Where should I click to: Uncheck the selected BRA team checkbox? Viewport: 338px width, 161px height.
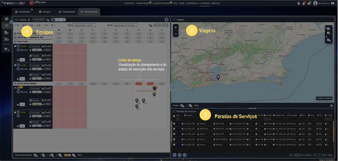15,88
